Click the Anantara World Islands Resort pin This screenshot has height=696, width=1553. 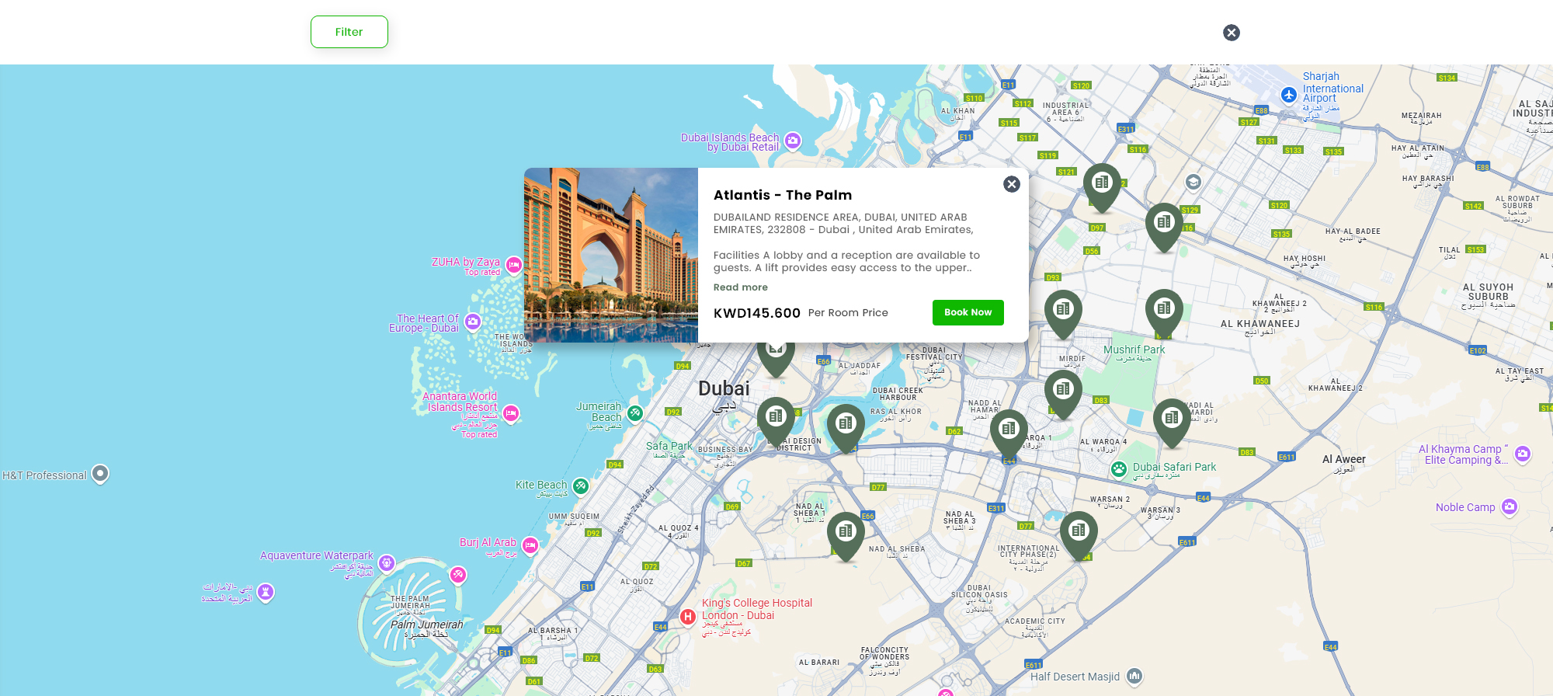click(x=511, y=413)
